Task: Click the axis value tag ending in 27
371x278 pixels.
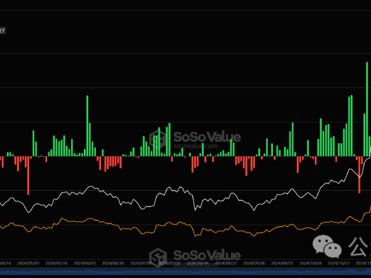Action: [2, 30]
